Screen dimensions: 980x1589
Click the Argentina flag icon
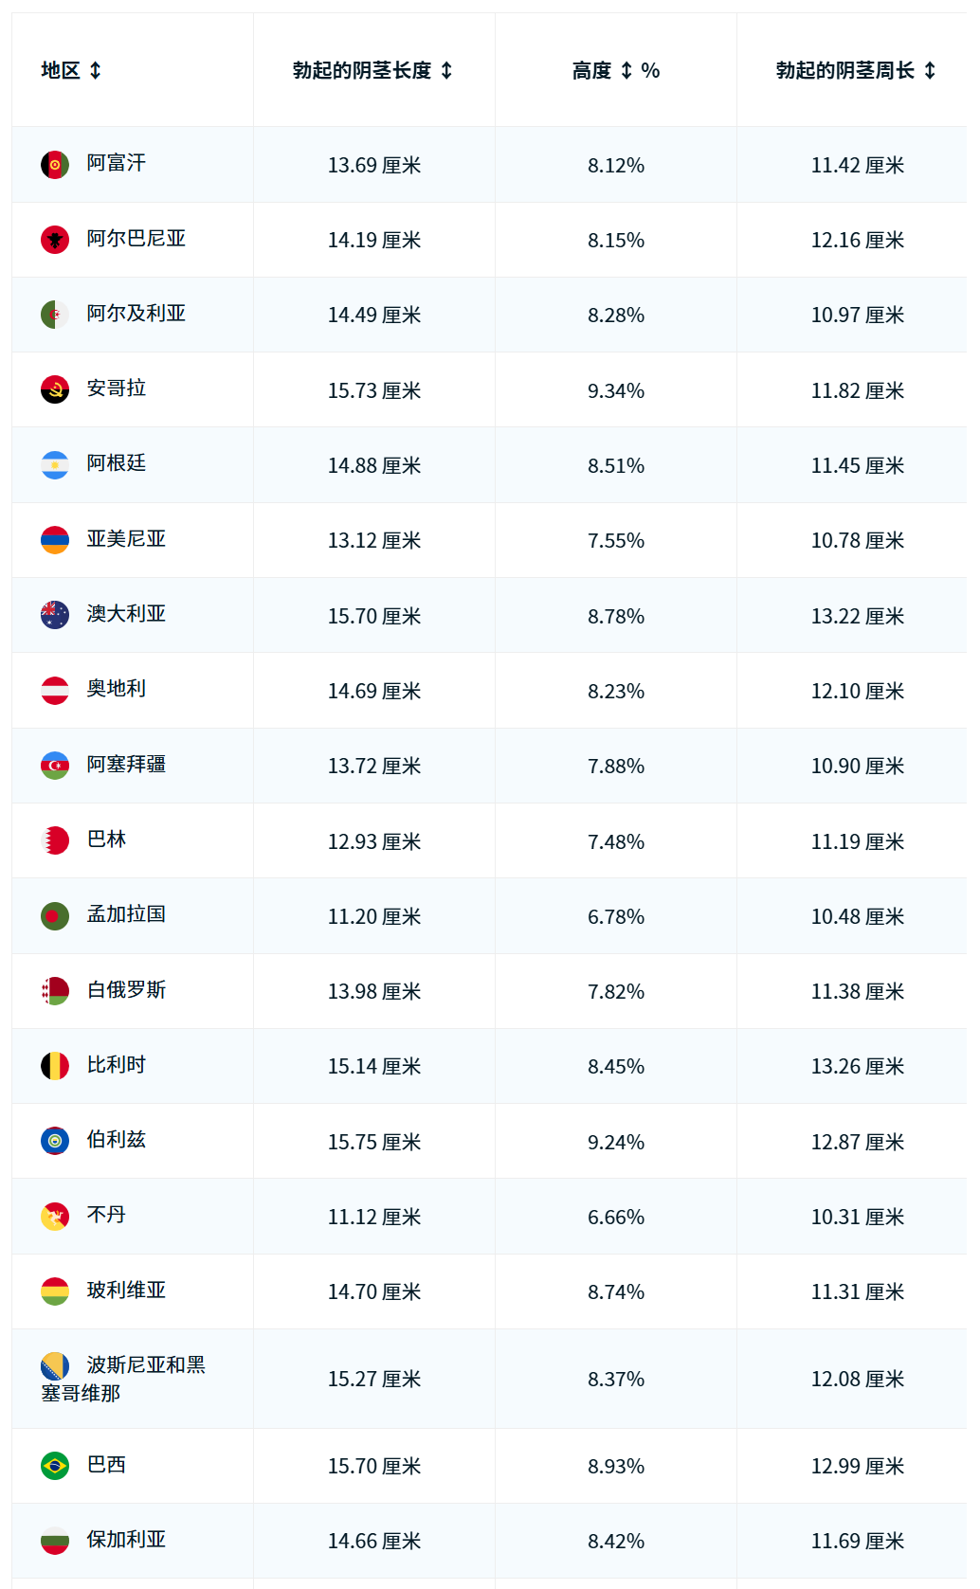point(54,464)
